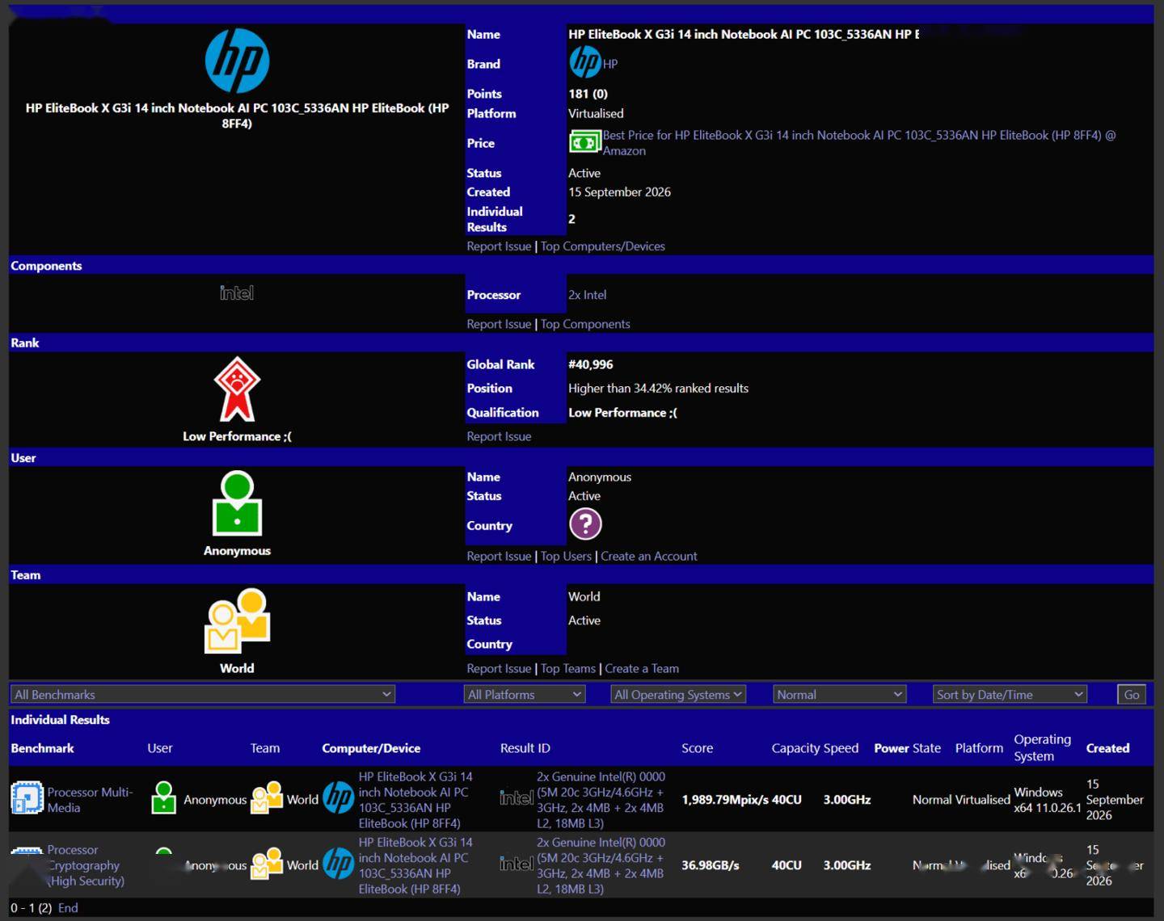Open the Sort by Date/Time dropdown

(x=1010, y=694)
